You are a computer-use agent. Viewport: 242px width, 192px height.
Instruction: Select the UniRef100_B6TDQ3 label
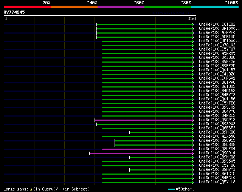pos(217,87)
